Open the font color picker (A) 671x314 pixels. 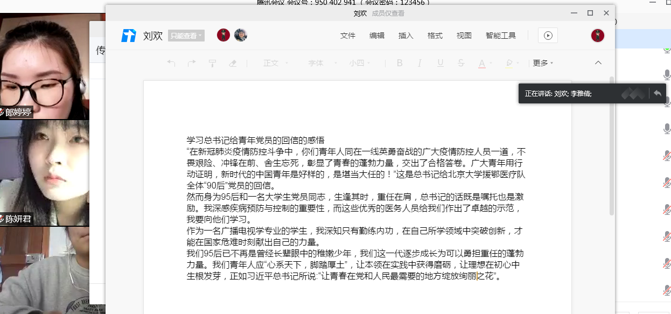(x=481, y=63)
